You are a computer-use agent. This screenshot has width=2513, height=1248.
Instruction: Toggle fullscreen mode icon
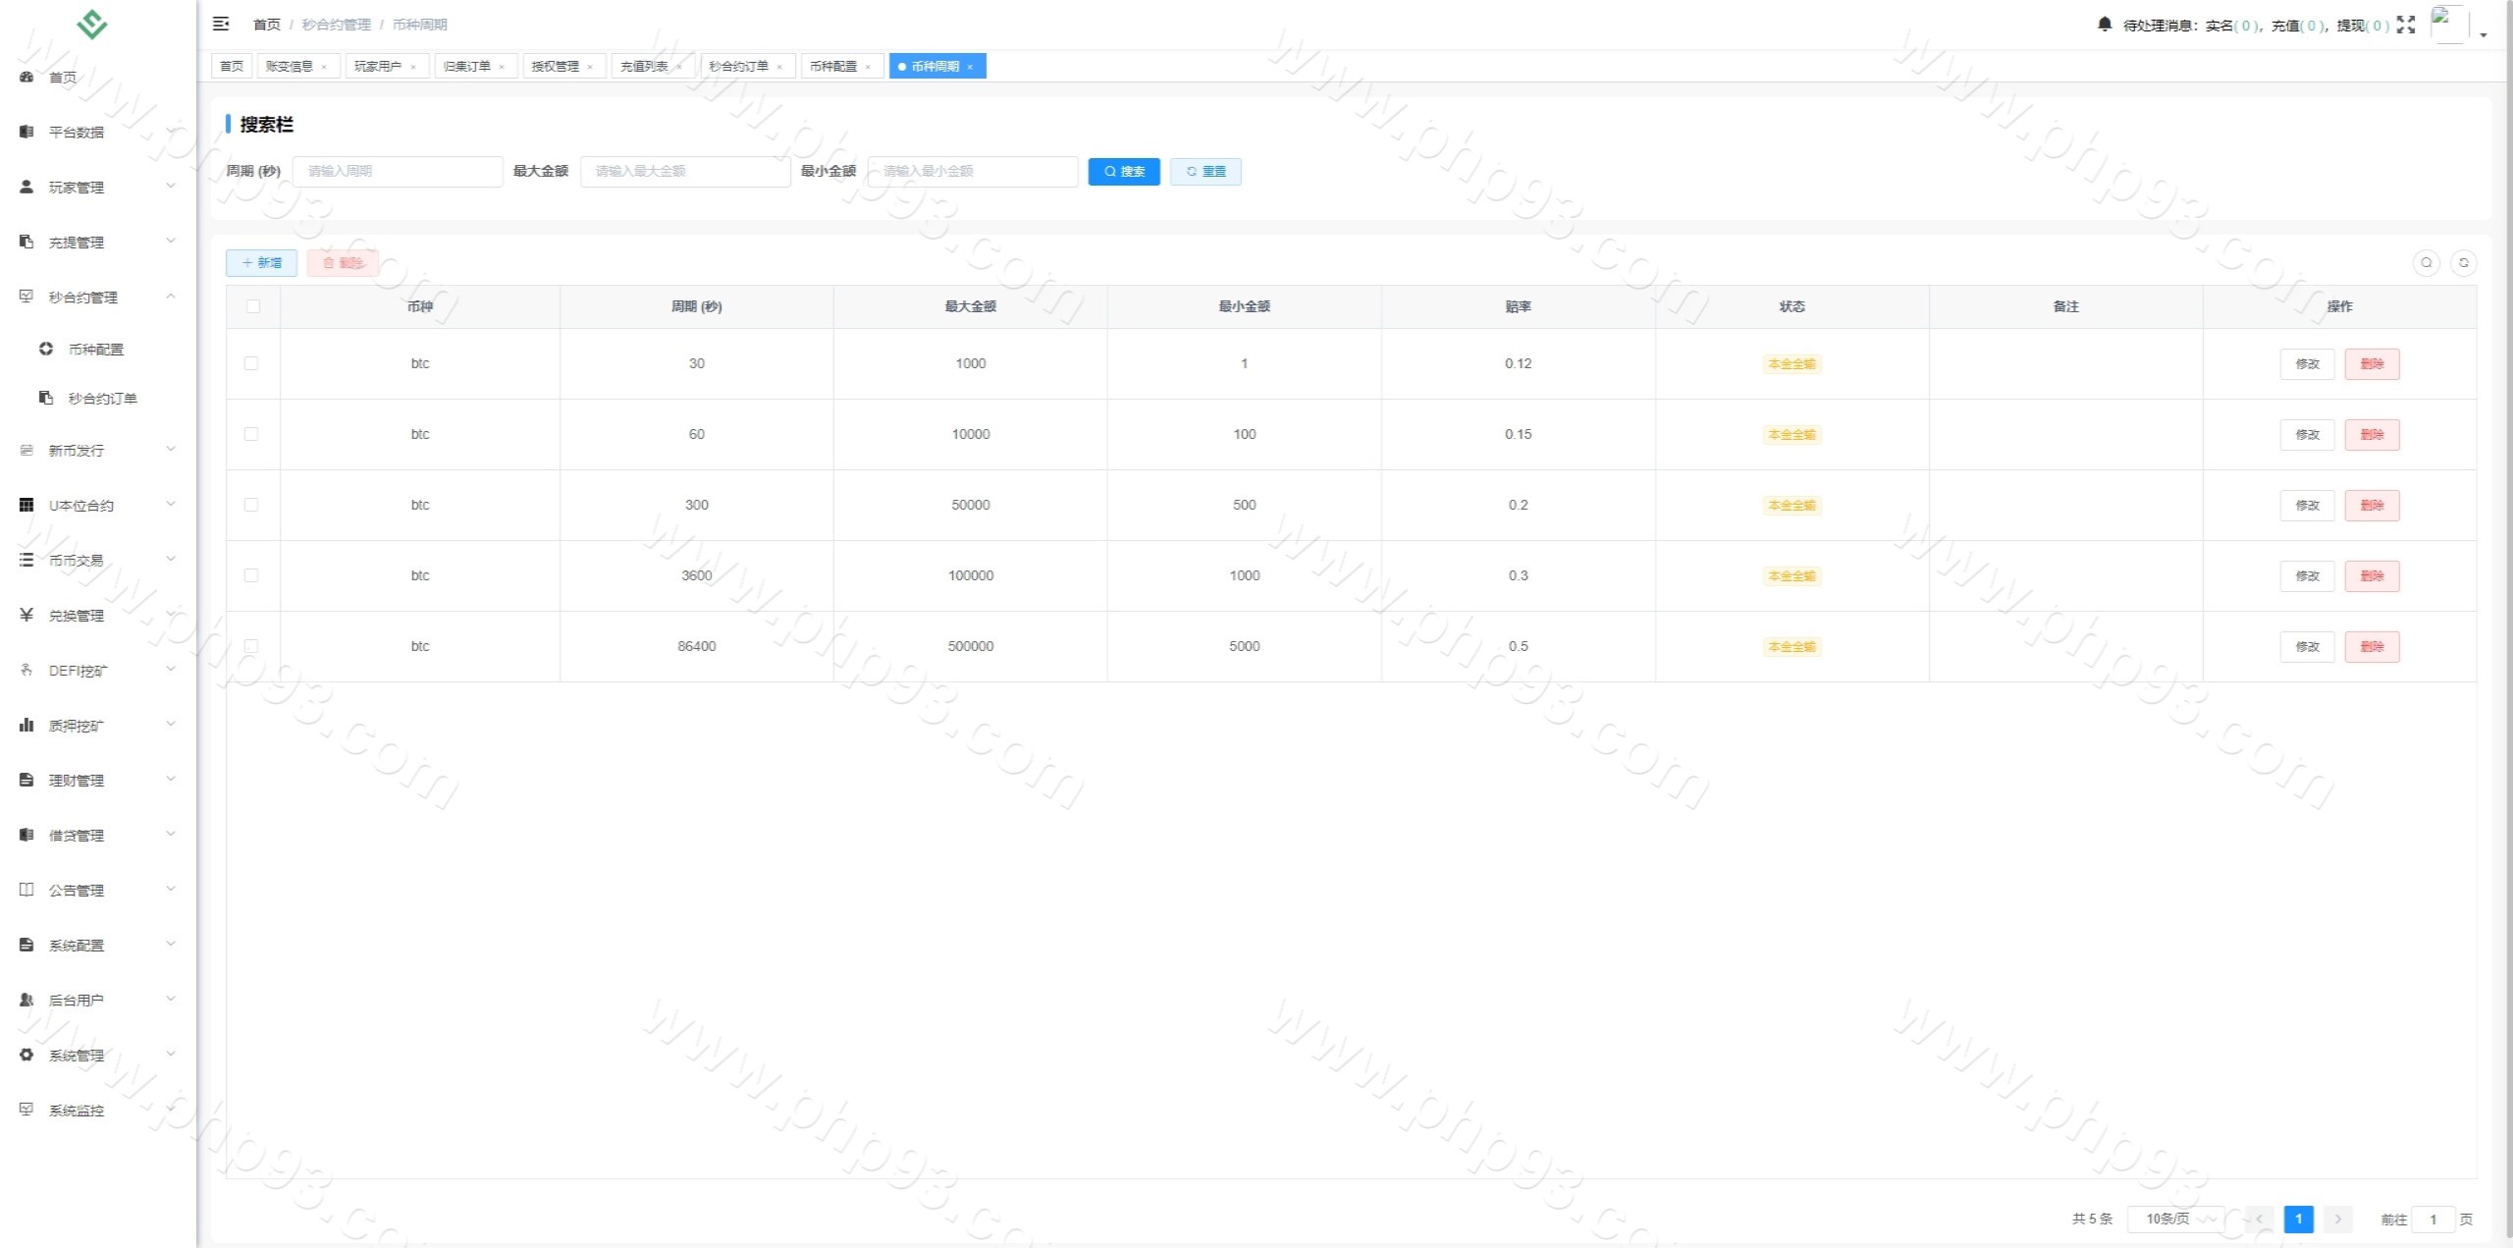pyautogui.click(x=2405, y=25)
